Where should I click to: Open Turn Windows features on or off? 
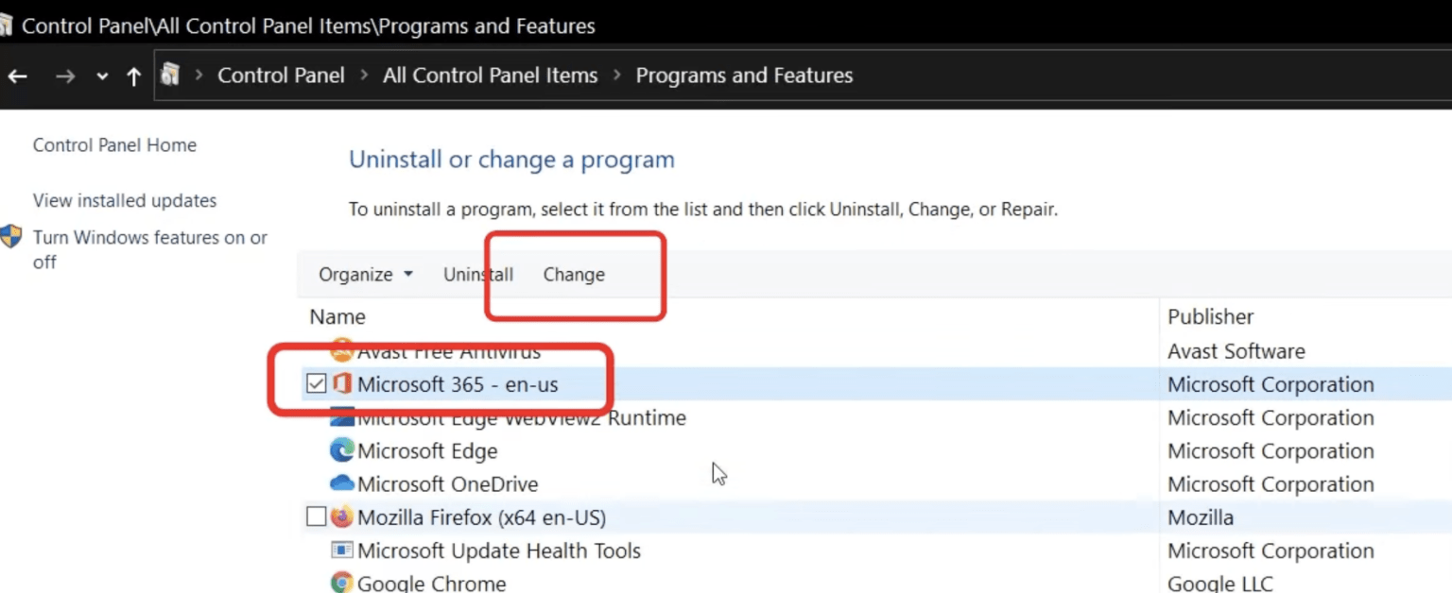(x=150, y=250)
